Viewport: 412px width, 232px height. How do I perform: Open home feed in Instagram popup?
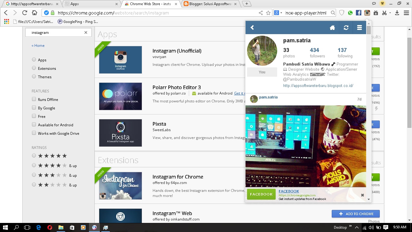tap(332, 27)
